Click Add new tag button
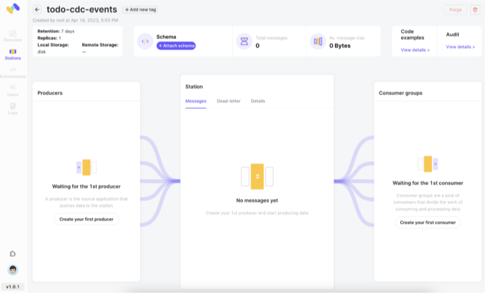Image resolution: width=485 pixels, height=293 pixels. (141, 10)
